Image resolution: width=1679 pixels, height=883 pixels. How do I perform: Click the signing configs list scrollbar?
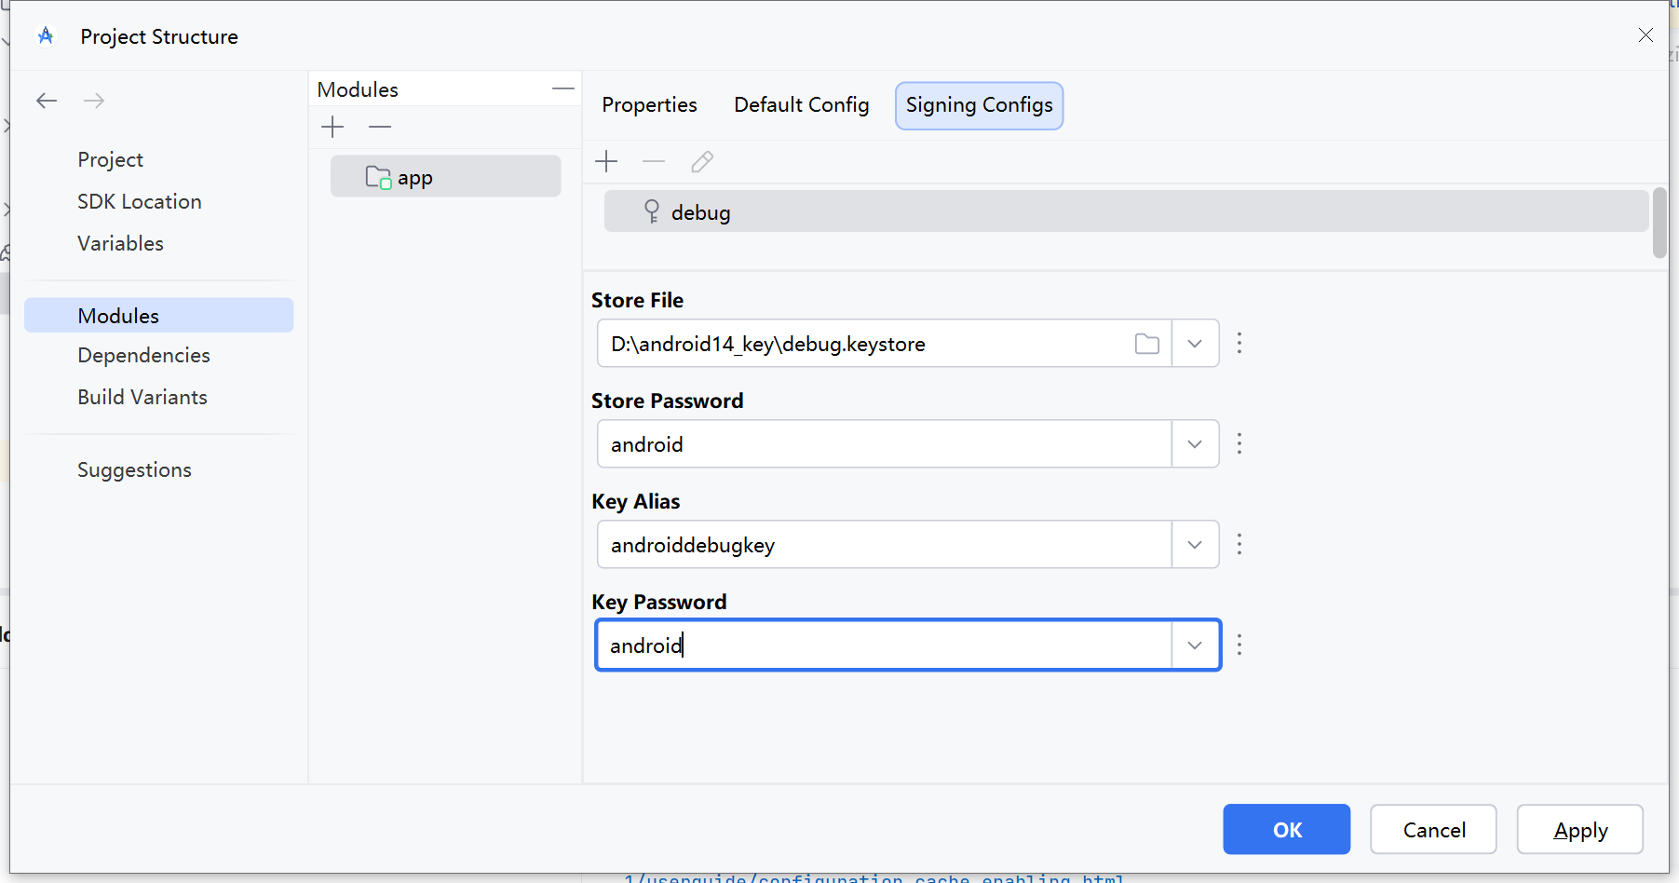[1659, 224]
